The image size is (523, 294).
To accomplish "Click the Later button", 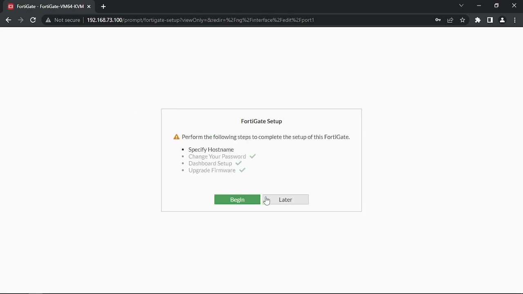I will pyautogui.click(x=285, y=200).
